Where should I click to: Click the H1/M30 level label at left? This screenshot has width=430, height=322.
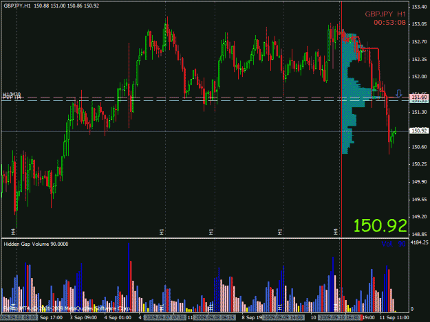click(12, 94)
